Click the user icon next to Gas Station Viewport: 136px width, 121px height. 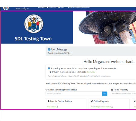point(57,106)
